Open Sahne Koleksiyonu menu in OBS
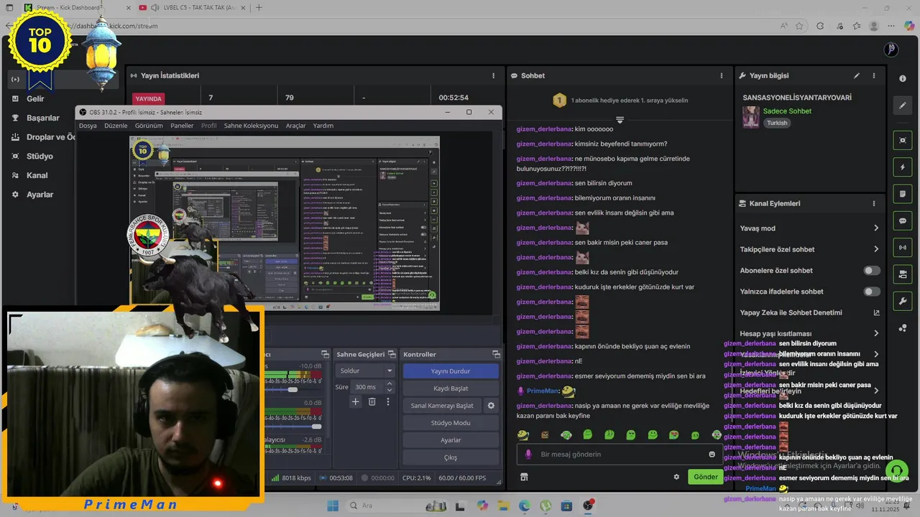Viewport: 920px width, 517px height. click(x=251, y=126)
